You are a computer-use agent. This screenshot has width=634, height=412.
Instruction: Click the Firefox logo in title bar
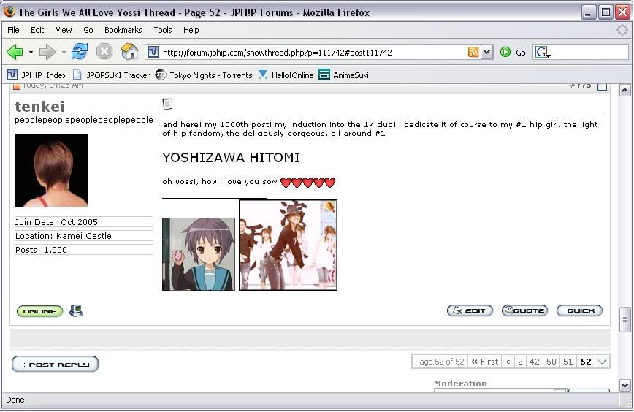tap(9, 12)
